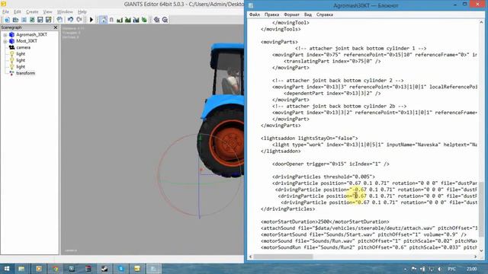Click the lightsaddon lightsStayOn line
Image resolution: width=488 pixels, height=274 pixels.
click(310, 139)
